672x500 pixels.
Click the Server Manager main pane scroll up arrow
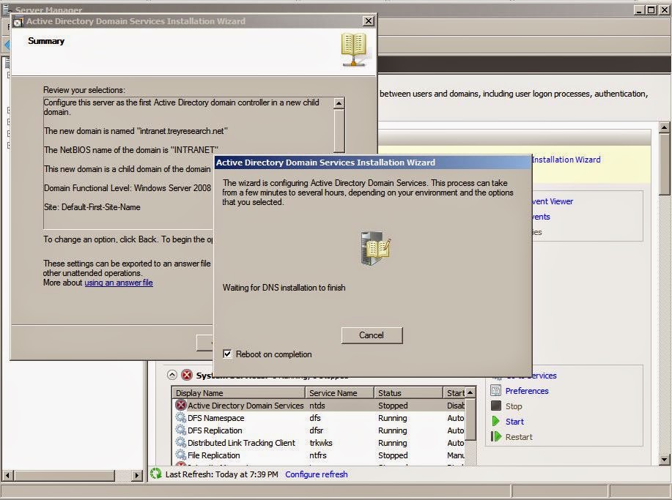click(x=664, y=127)
